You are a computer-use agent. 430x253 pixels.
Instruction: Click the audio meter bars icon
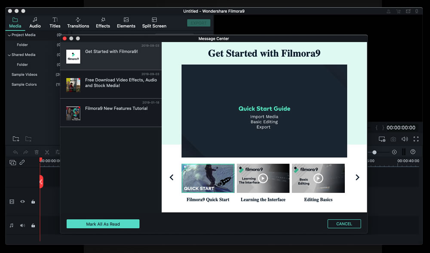coord(404,152)
